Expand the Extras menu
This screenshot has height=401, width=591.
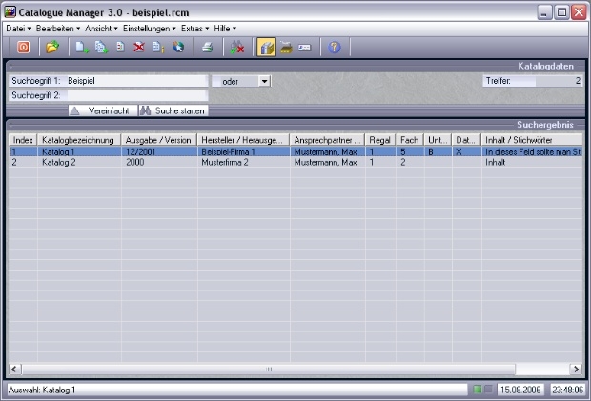pos(194,29)
